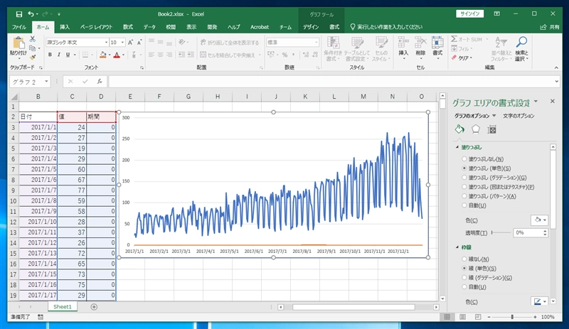Switch to デザイン chart tools tab
This screenshot has height=329, width=569.
point(311,27)
